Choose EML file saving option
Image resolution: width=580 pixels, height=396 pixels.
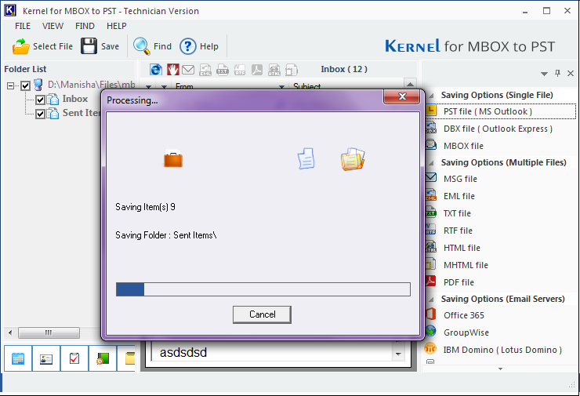click(459, 196)
